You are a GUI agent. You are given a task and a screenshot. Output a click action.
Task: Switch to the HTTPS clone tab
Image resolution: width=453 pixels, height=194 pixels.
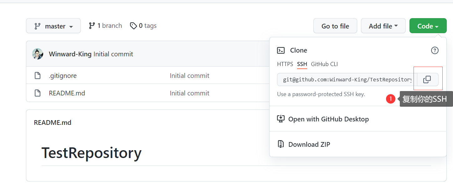pyautogui.click(x=285, y=64)
